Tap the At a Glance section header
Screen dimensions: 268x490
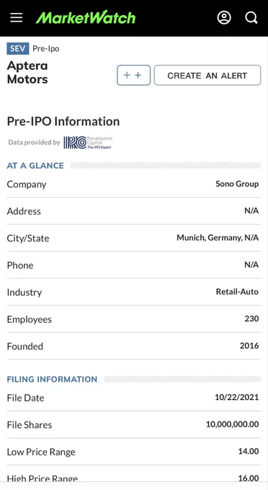tap(35, 166)
